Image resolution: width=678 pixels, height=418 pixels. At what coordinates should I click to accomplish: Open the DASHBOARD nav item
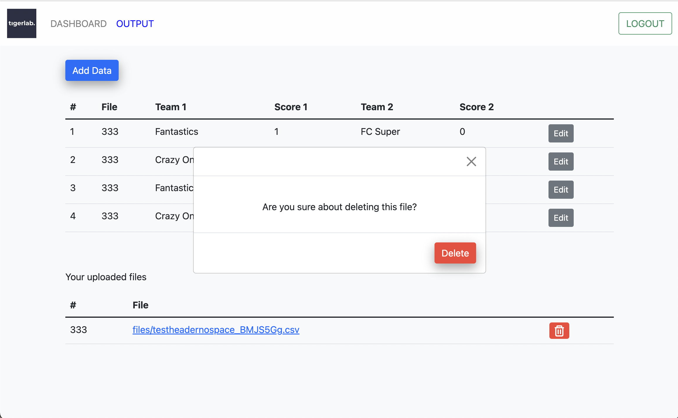point(79,24)
